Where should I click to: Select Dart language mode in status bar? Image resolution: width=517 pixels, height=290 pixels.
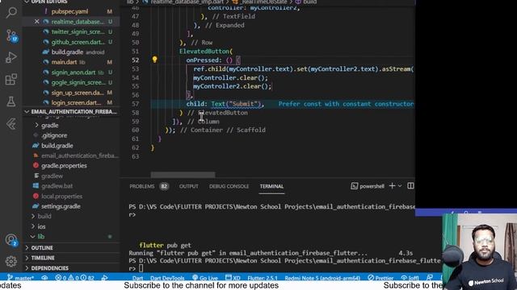(x=138, y=278)
